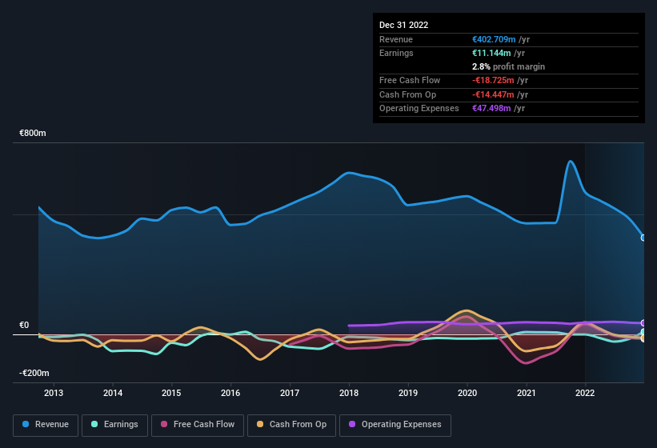Viewport: 657px width, 448px height.
Task: Toggle the Operating Expenses legend button
Action: coord(395,425)
